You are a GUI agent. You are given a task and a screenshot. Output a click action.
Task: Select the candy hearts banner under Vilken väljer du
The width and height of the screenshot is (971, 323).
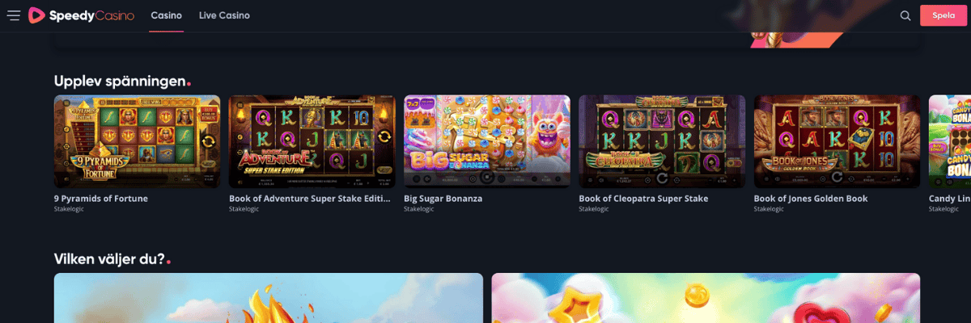point(706,298)
